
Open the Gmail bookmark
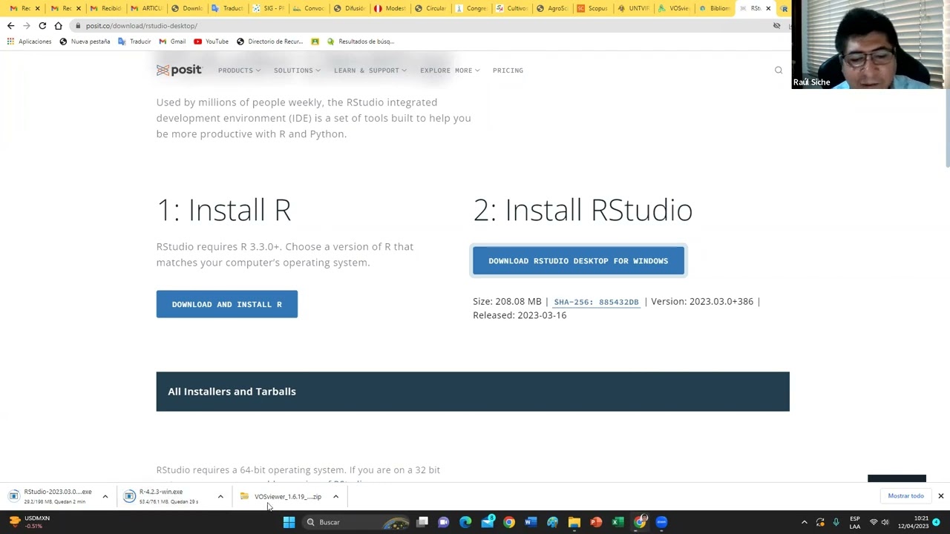[x=172, y=42]
